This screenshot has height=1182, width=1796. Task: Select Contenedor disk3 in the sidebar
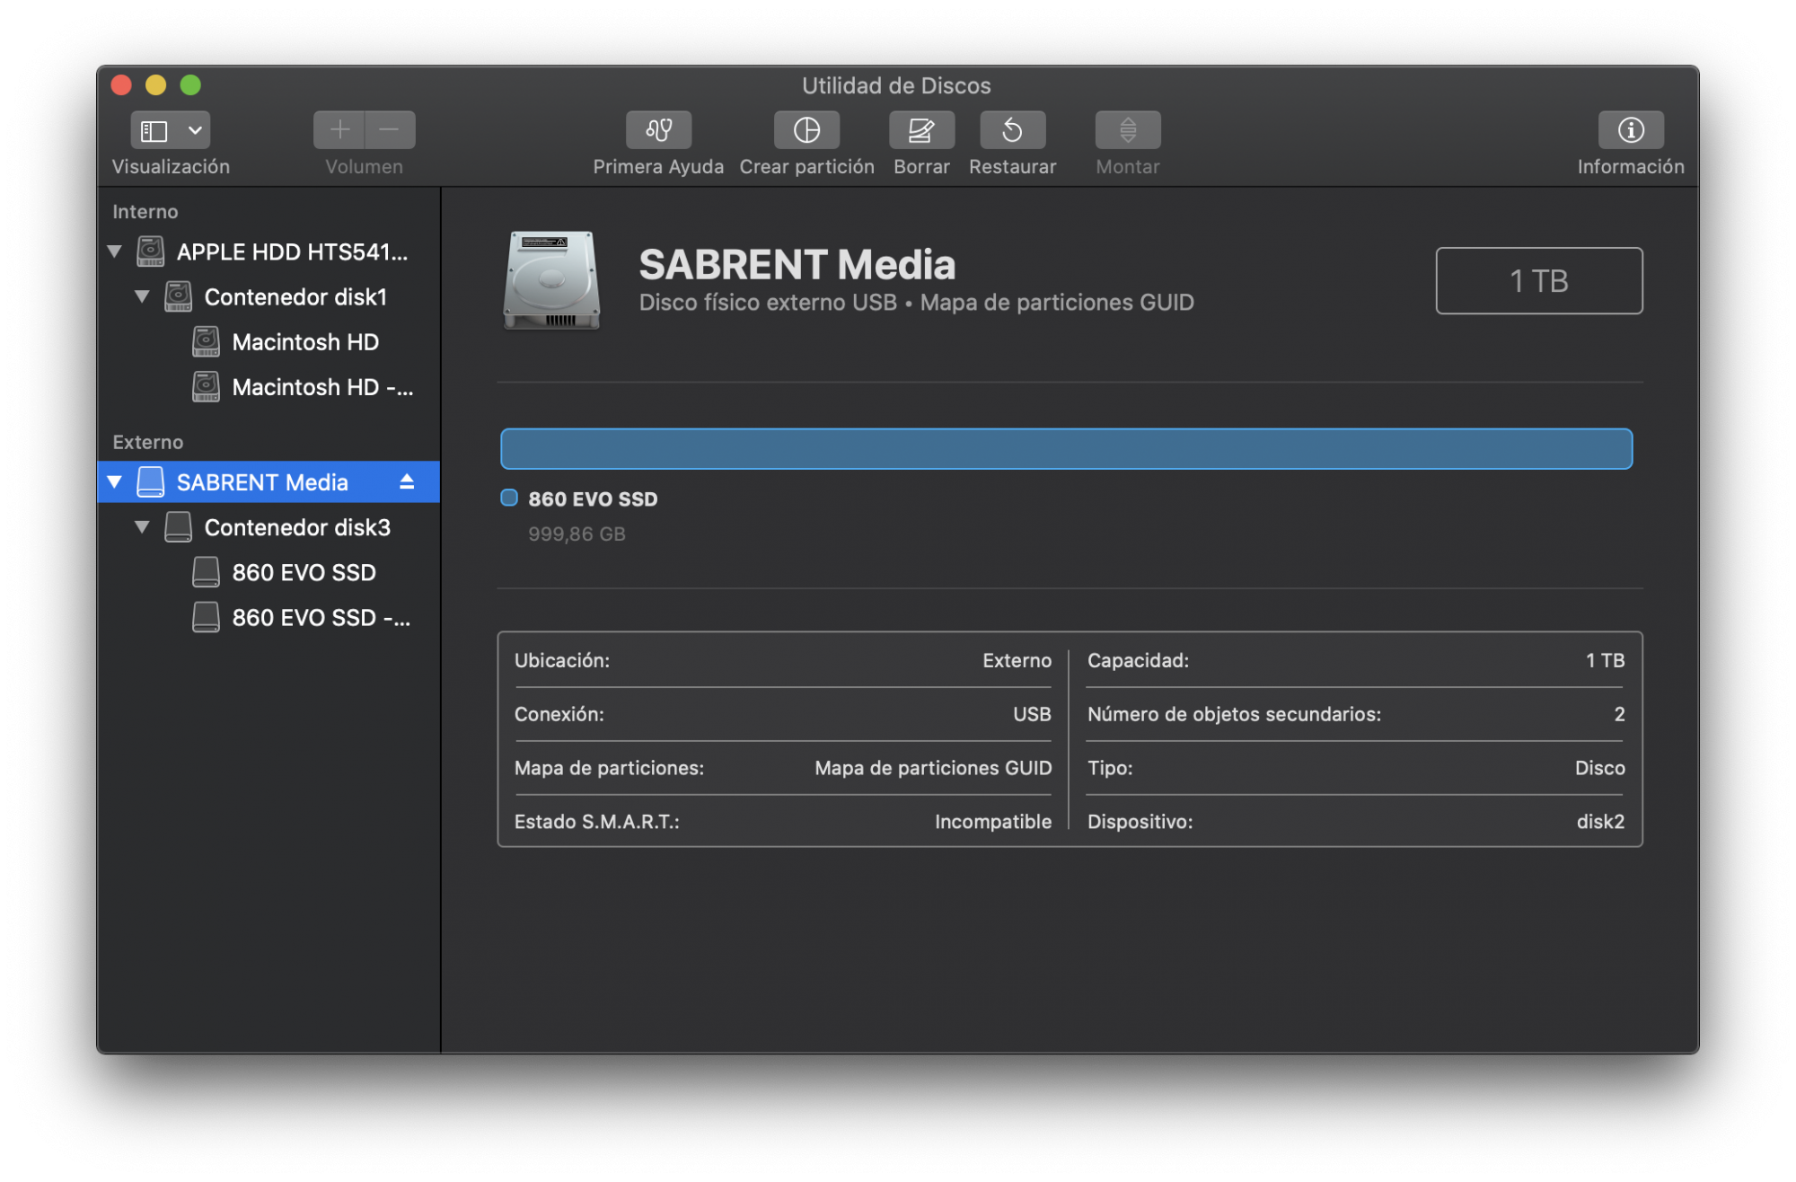[296, 527]
